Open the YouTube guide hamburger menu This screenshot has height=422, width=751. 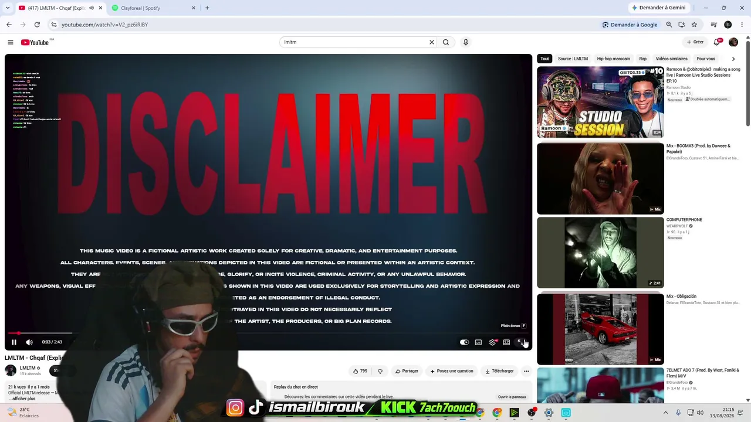pos(11,42)
